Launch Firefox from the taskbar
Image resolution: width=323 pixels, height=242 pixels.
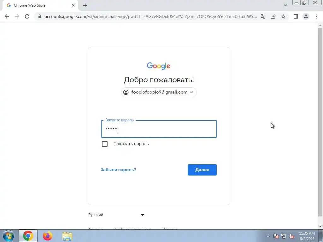coord(48,236)
